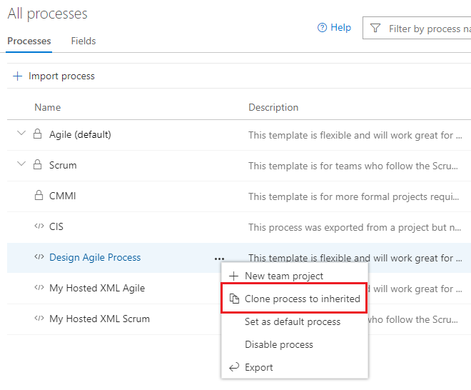
Task: Select Set as default process
Action: click(293, 321)
